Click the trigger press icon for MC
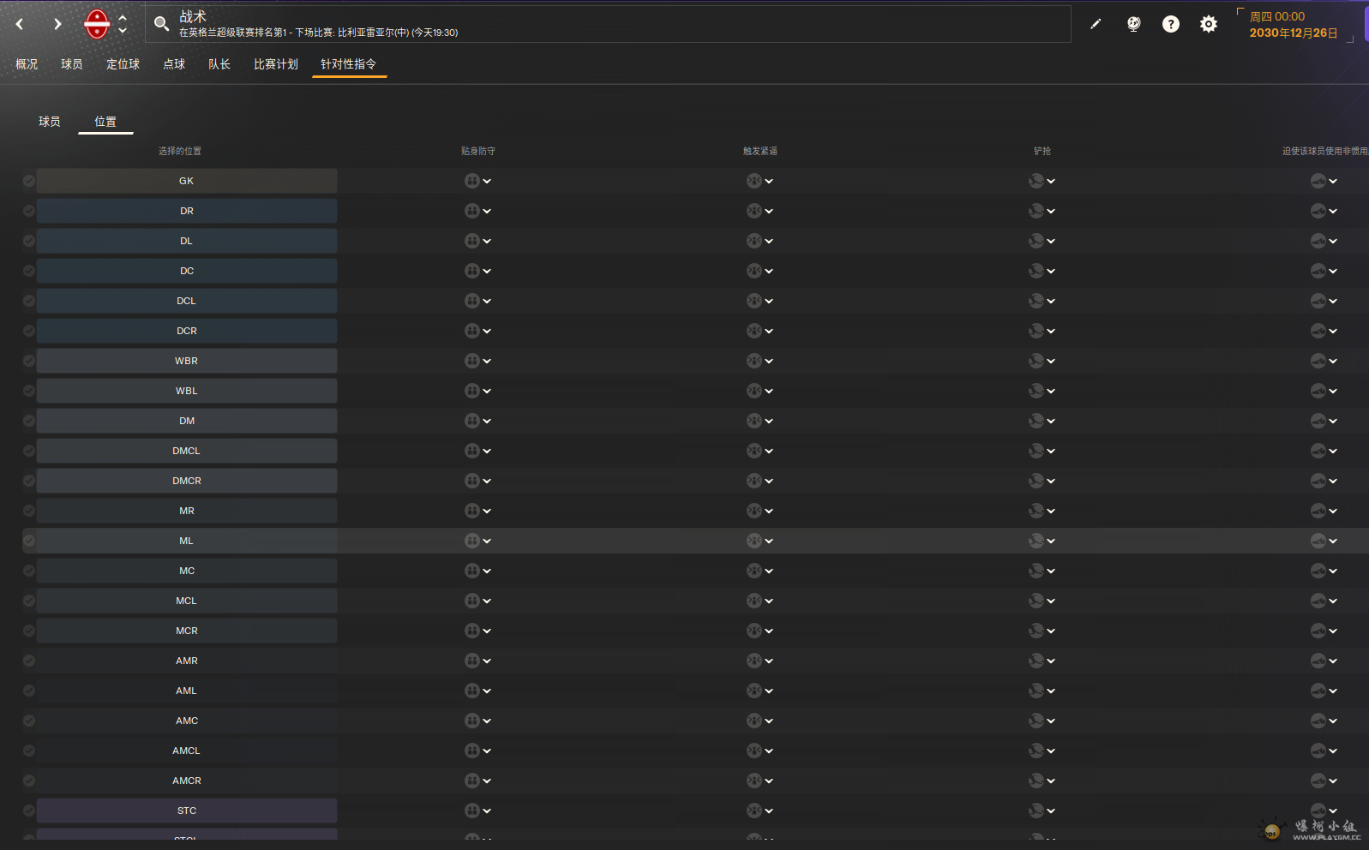The width and height of the screenshot is (1369, 850). (x=754, y=571)
